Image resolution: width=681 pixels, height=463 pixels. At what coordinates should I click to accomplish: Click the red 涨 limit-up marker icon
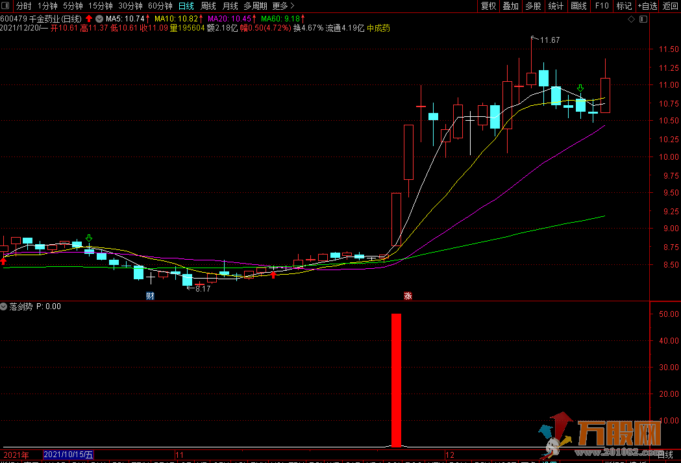[x=408, y=296]
